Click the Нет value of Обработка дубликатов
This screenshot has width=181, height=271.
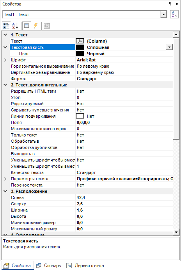[80, 147]
